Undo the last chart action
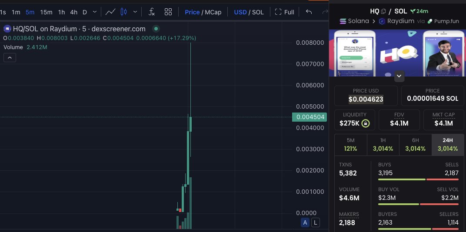Viewport: 466px width, 232px height. [x=309, y=12]
